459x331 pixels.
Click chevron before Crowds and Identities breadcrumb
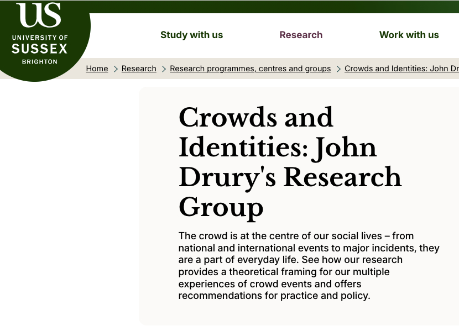click(x=338, y=69)
